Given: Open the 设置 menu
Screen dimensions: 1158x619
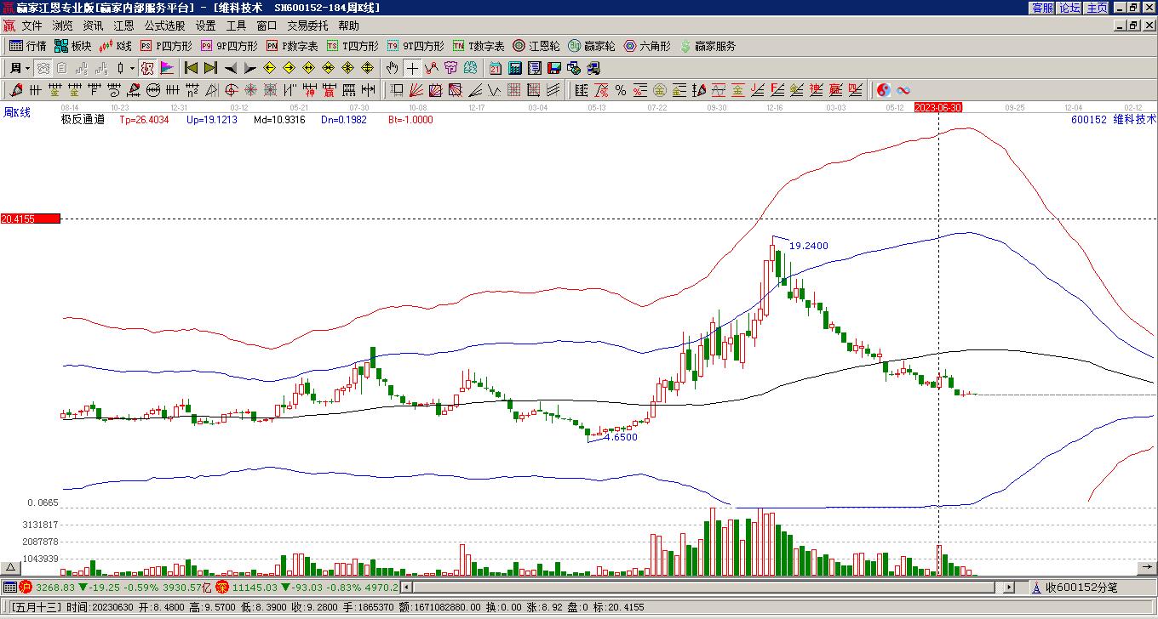Looking at the screenshot, I should (205, 26).
